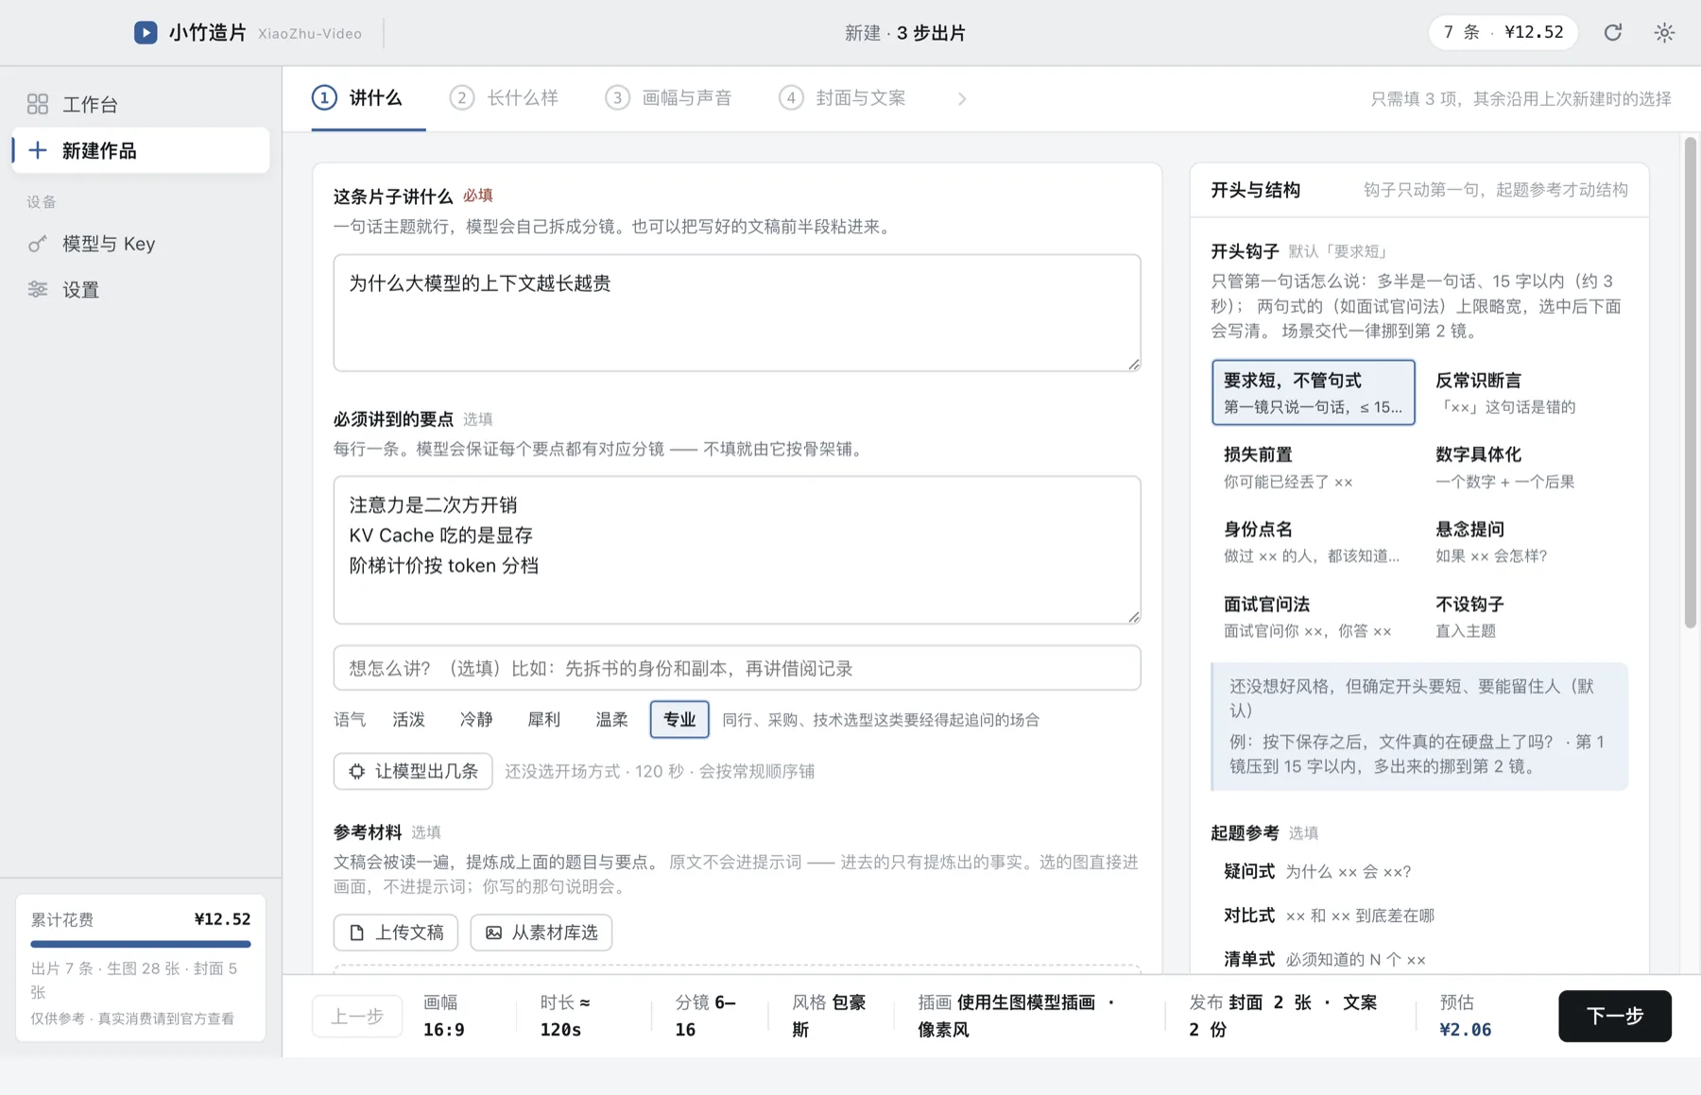Click the 上传文稿 button
Image resolution: width=1701 pixels, height=1095 pixels.
coord(395,932)
